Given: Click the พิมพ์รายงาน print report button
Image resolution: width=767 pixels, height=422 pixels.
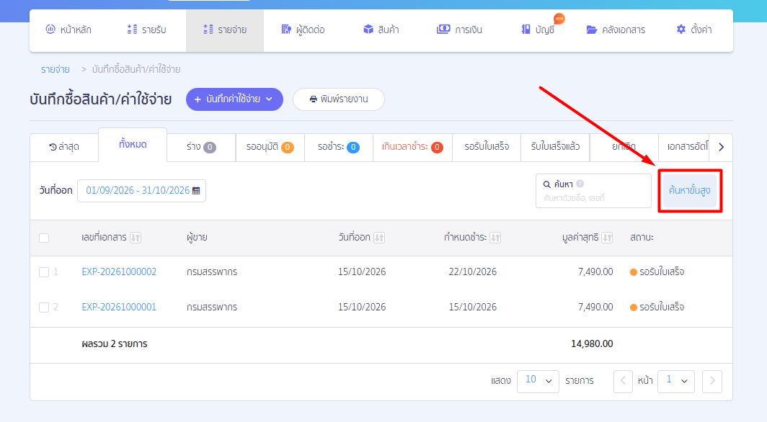Looking at the screenshot, I should 339,99.
